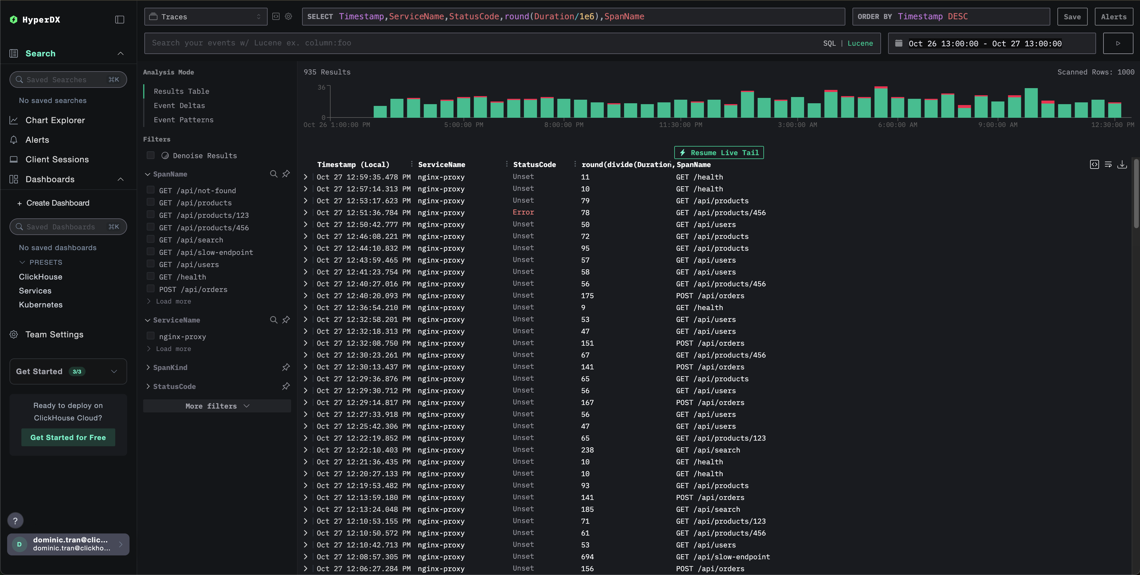This screenshot has width=1140, height=575.
Task: Search within ServiceName filter values
Action: (274, 320)
